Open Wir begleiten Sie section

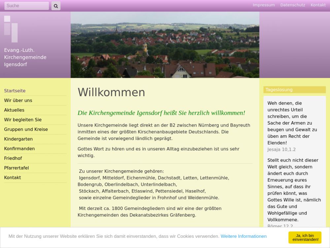click(x=23, y=120)
